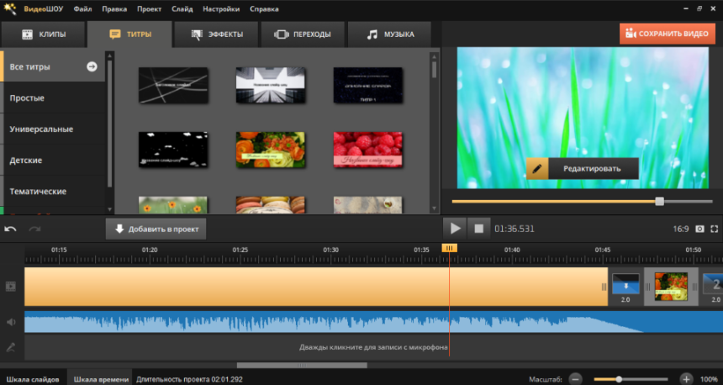Screen dimensions: 723x385
Task: Click Добавить в проект button
Action: pos(156,229)
